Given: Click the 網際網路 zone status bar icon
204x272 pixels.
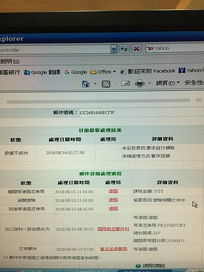Looking at the screenshot, I should click(138, 266).
